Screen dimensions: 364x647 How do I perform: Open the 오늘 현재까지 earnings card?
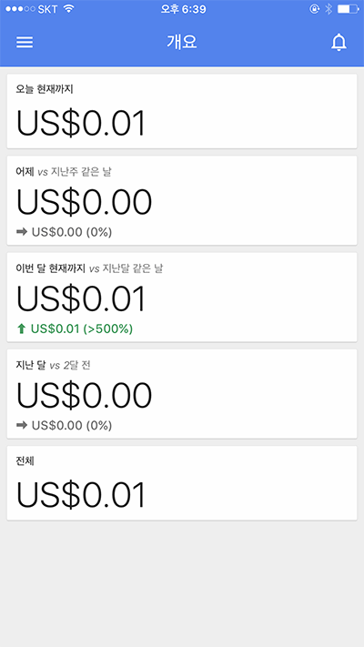pos(182,111)
